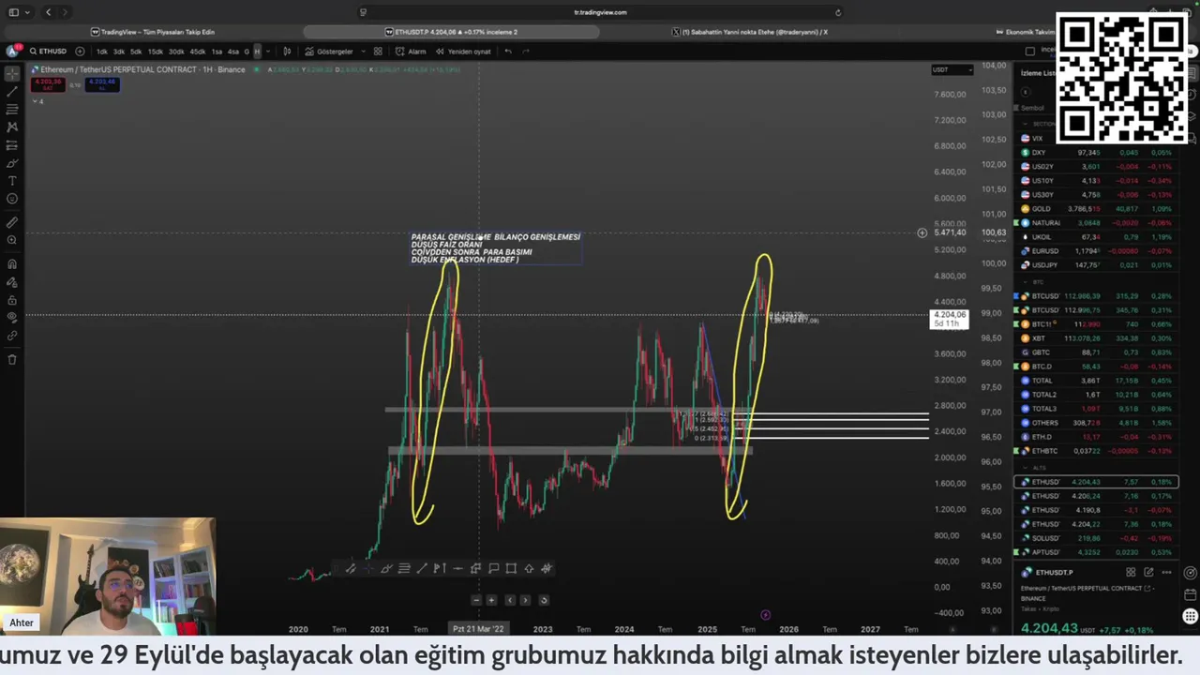Open the emoji icons tool
The image size is (1200, 675).
(x=12, y=199)
